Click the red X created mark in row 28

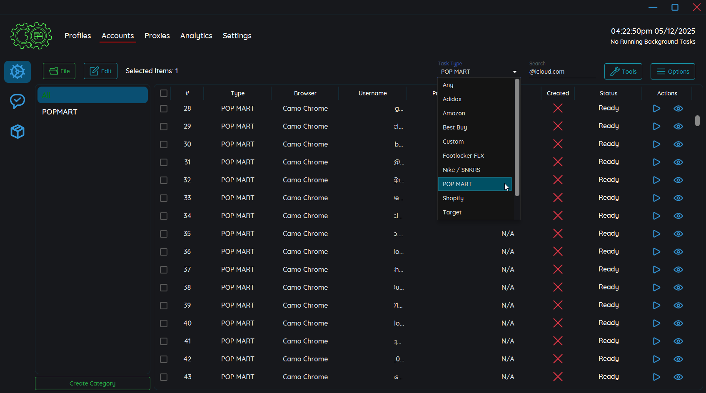(558, 108)
